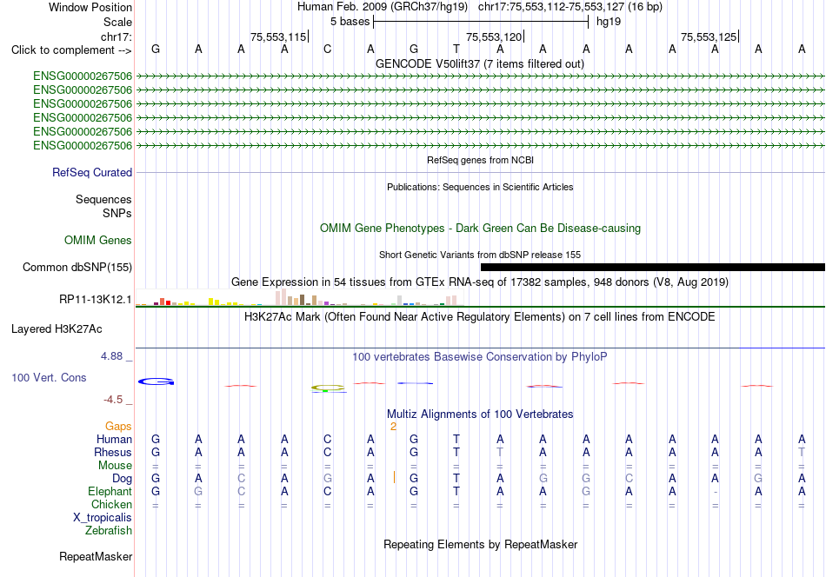Open 100 vertebrates Basewise Conservation by PhyloP title
826x577 pixels.
pyautogui.click(x=480, y=356)
